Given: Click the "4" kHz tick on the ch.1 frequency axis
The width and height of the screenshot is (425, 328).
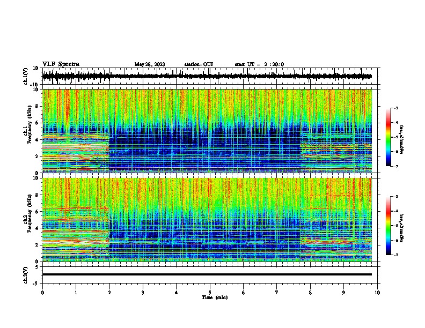Looking at the screenshot, I should pyautogui.click(x=38, y=140).
